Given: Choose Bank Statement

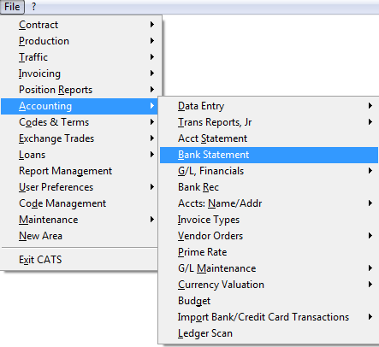Looking at the screenshot, I should [x=269, y=155].
